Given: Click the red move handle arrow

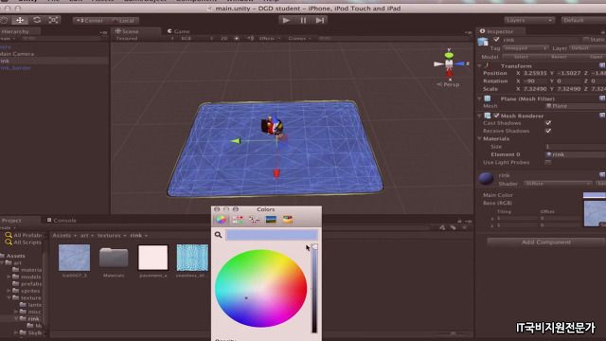Looking at the screenshot, I should (276, 173).
